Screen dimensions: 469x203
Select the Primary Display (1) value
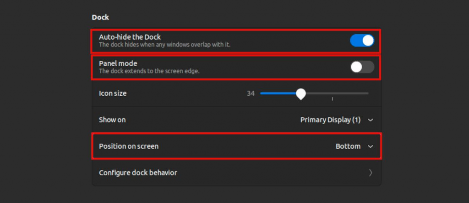330,120
